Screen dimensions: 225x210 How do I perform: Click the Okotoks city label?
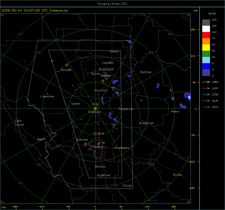pos(100,167)
